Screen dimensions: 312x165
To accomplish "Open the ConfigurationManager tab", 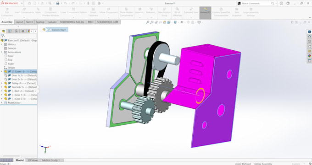I will pyautogui.click(x=17, y=31).
